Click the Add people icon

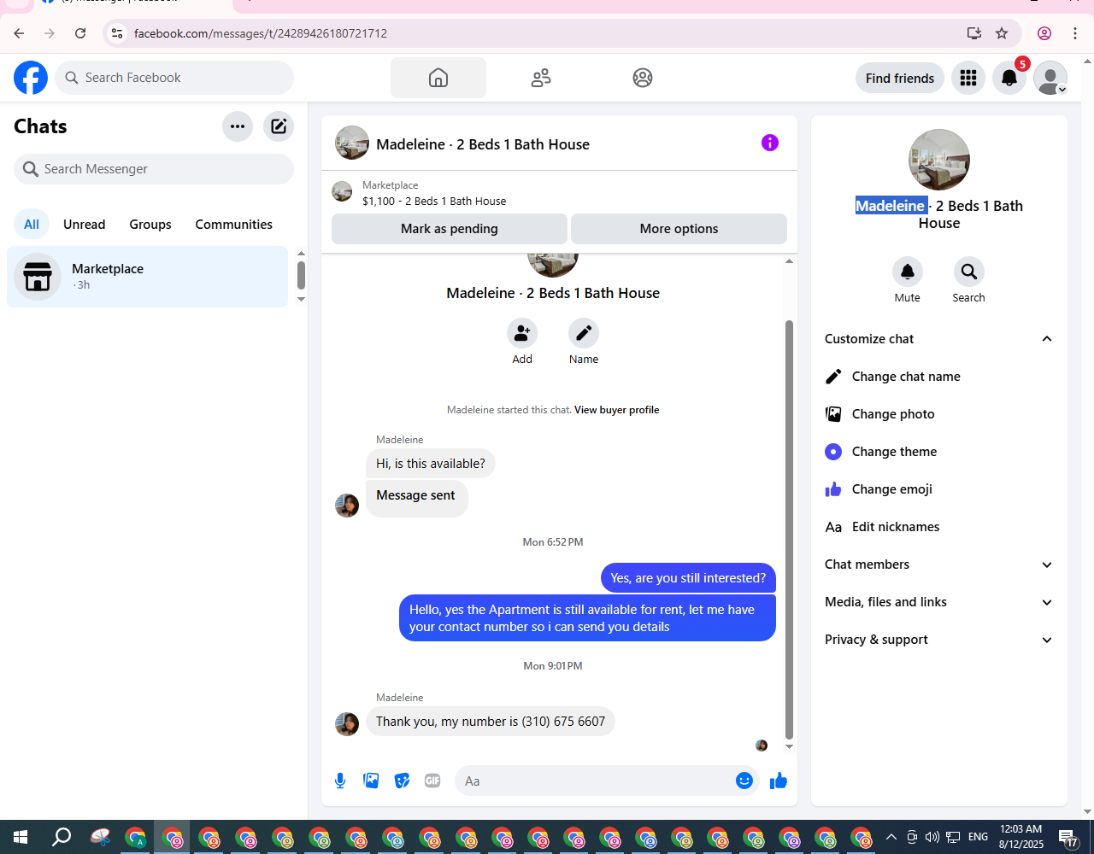coord(522,333)
